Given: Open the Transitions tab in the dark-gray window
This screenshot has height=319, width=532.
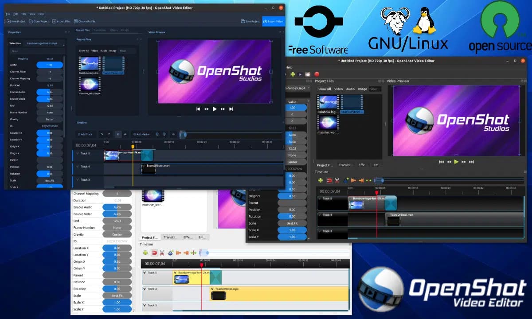Looking at the screenshot, I should [x=346, y=165].
